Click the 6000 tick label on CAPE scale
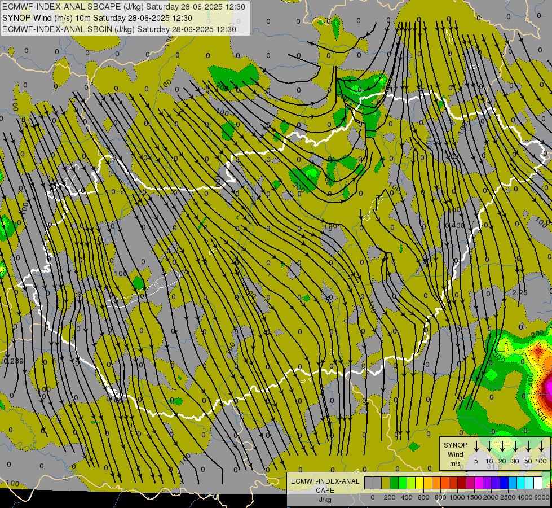The width and height of the screenshot is (552, 508). point(542,497)
